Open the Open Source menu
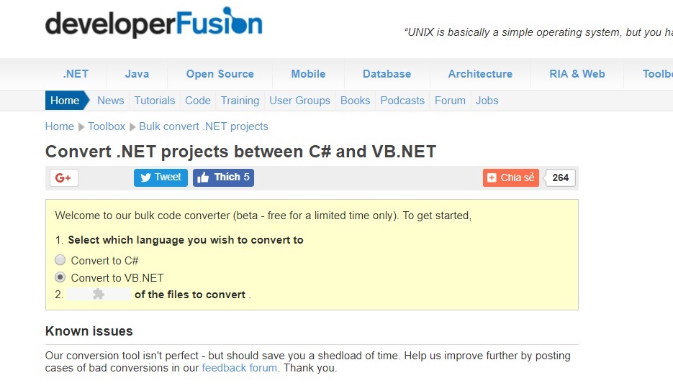Viewport: 673px width, 388px height. [220, 74]
